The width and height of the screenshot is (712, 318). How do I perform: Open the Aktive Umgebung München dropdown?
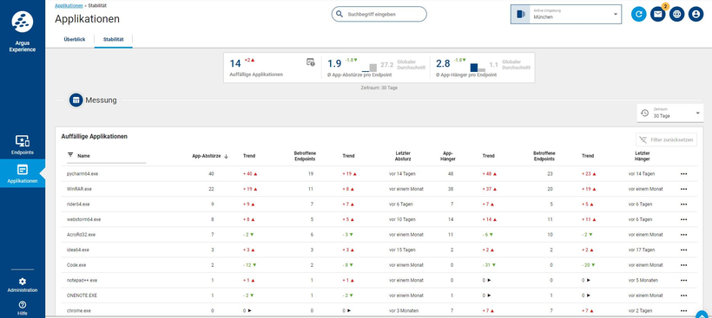point(566,14)
